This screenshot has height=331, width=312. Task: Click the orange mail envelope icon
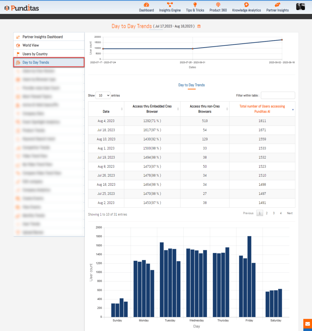pos(307,324)
